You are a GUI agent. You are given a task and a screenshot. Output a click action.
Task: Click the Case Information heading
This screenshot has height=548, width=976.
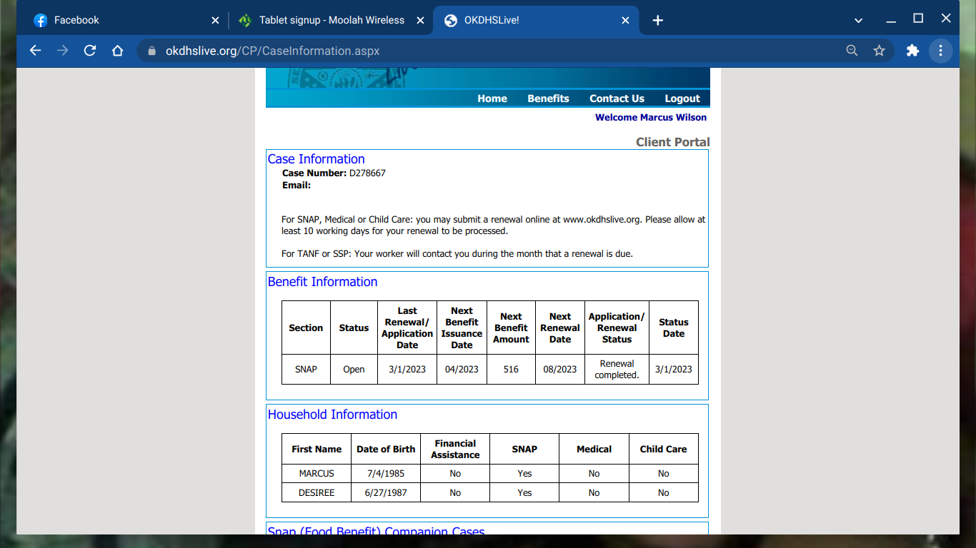tap(316, 159)
